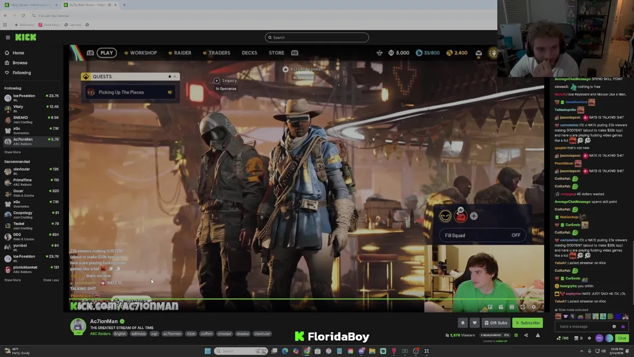Expand Recommended list with Show More
Image resolution: width=634 pixels, height=357 pixels.
[12, 280]
